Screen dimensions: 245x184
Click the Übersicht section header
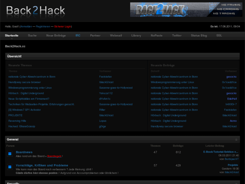pyautogui.click(x=122, y=56)
